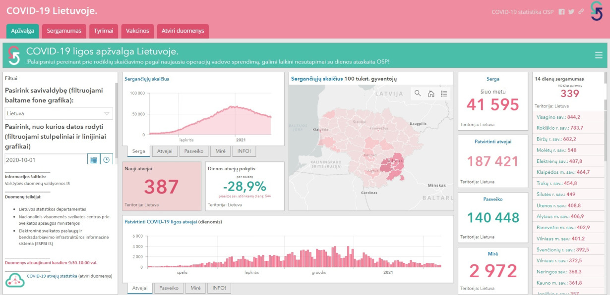
Task: Open the hamburger menu in the teal banner
Action: pyautogui.click(x=599, y=55)
